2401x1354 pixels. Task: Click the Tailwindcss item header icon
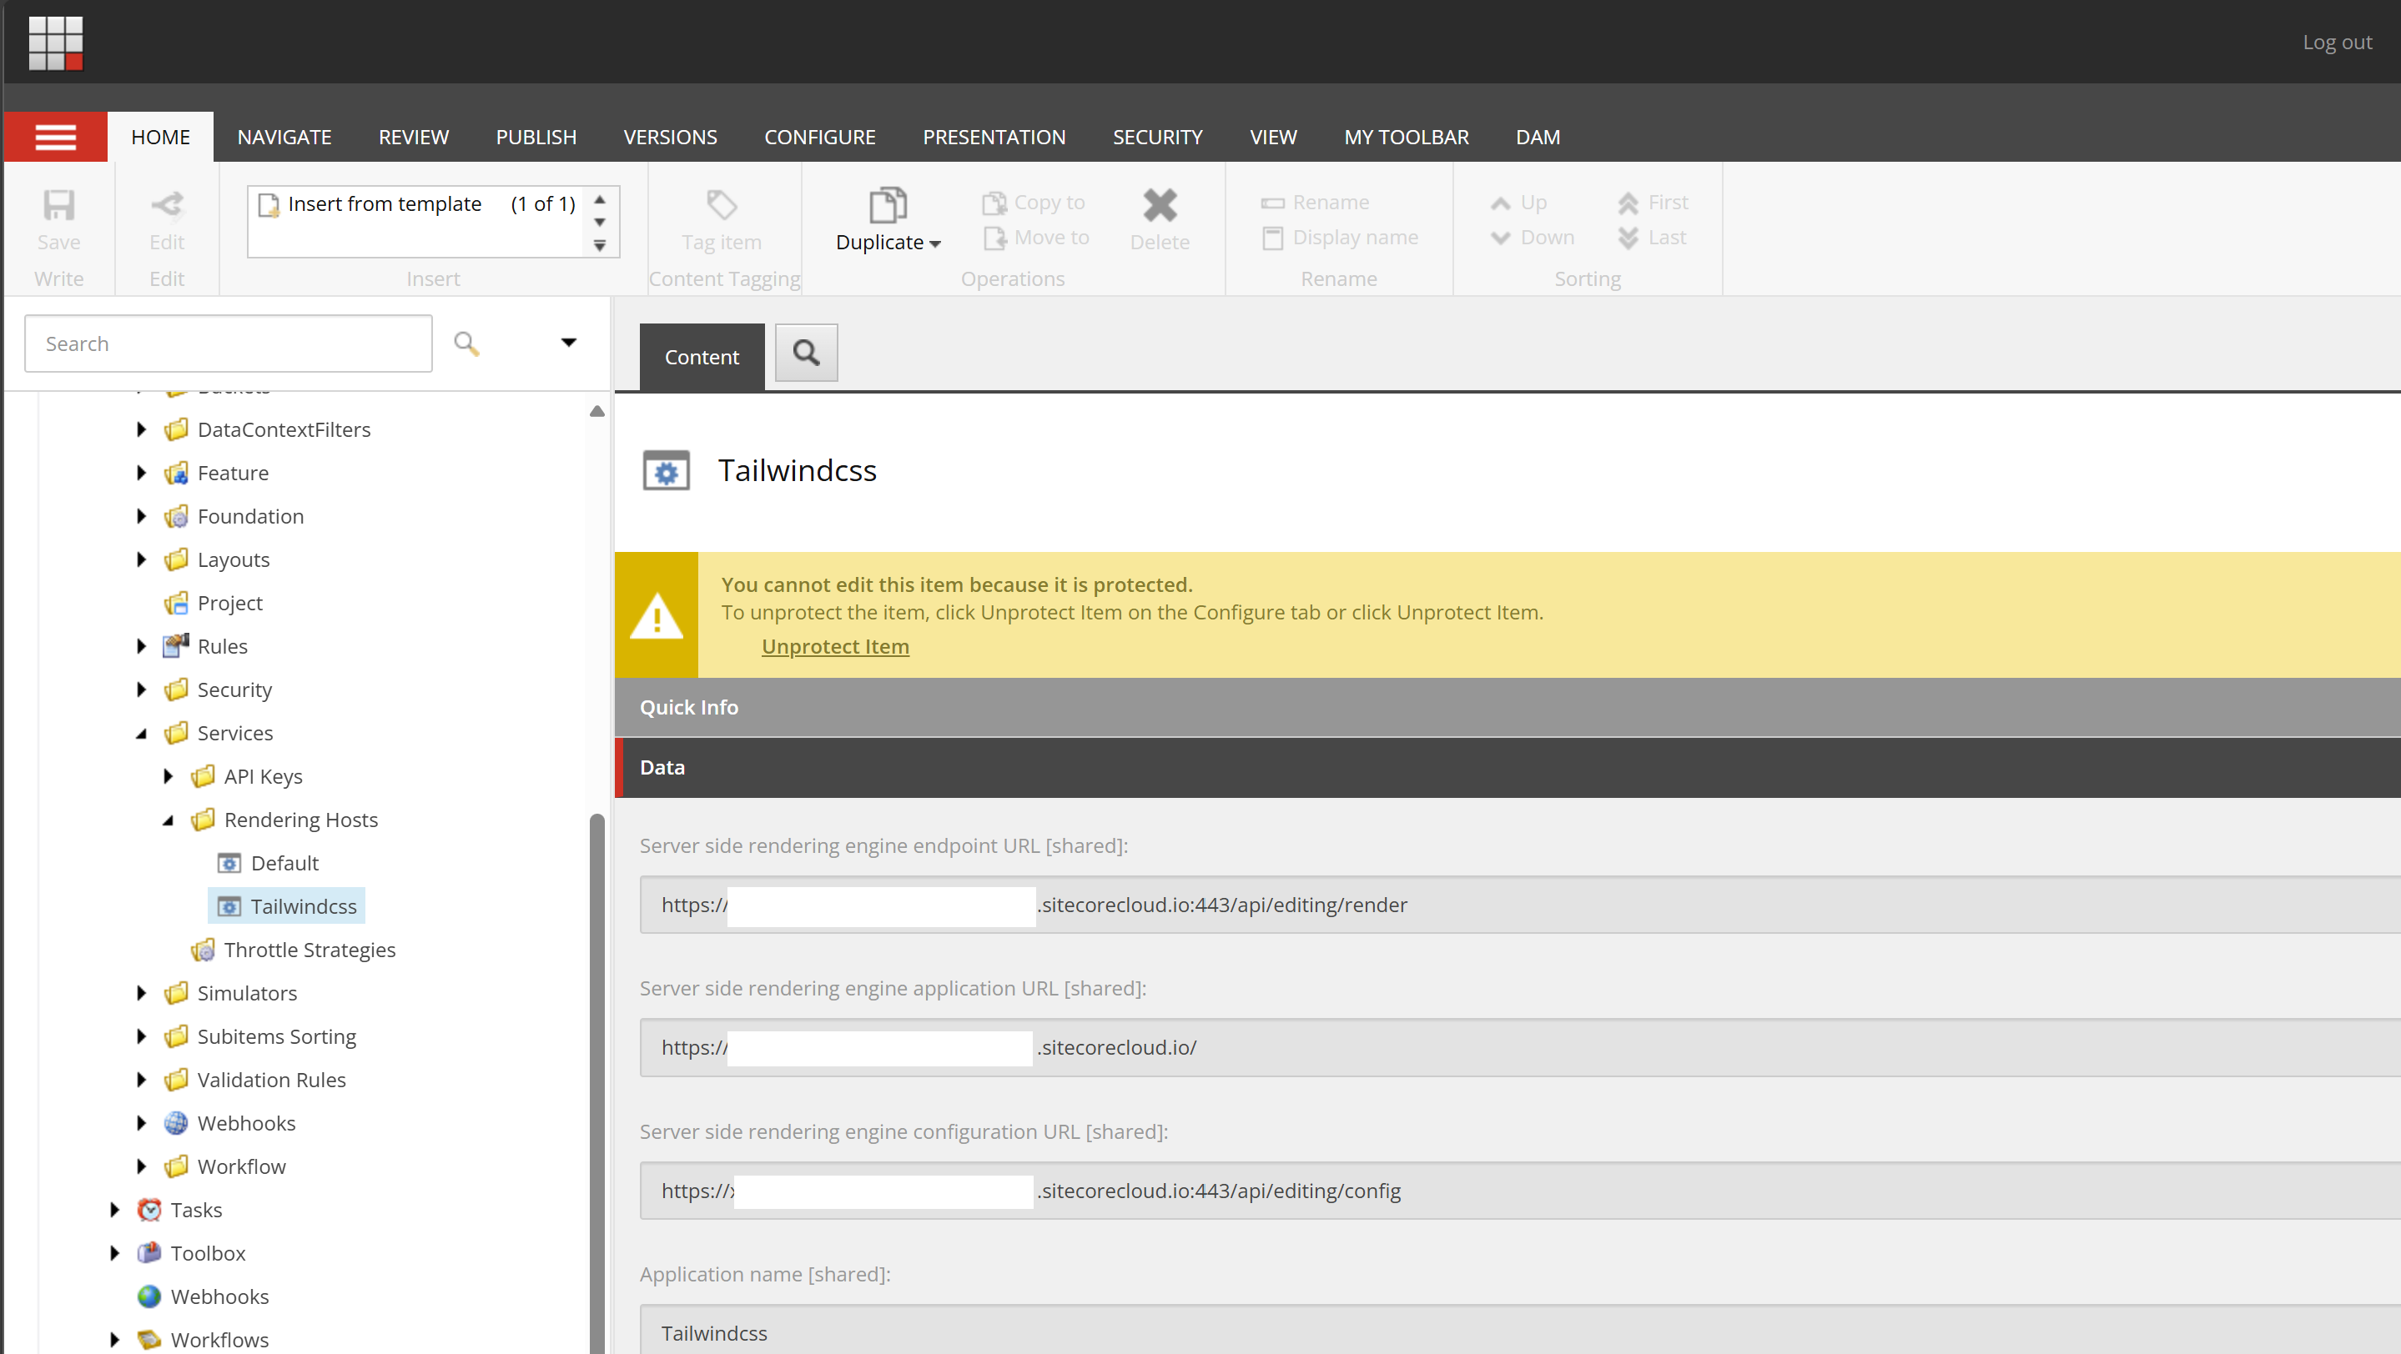pos(666,470)
